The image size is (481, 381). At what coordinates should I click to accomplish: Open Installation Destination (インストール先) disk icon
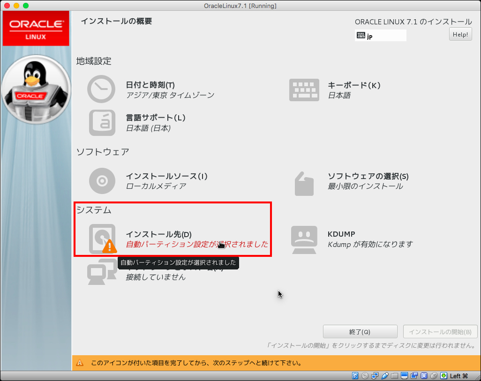pos(102,239)
